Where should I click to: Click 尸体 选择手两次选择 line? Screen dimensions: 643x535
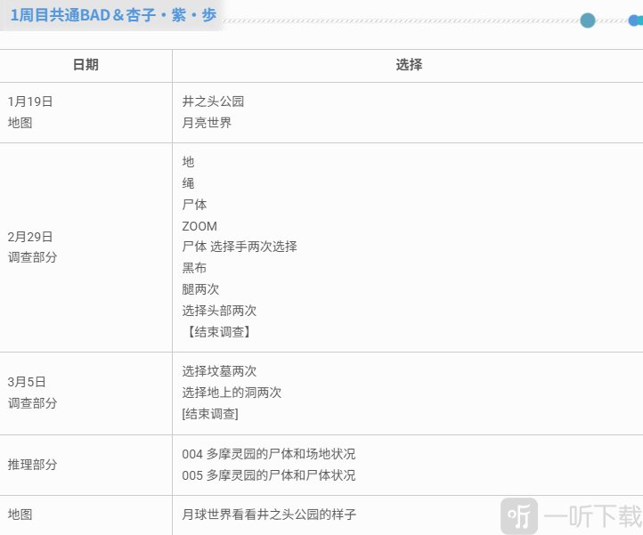[x=240, y=247]
